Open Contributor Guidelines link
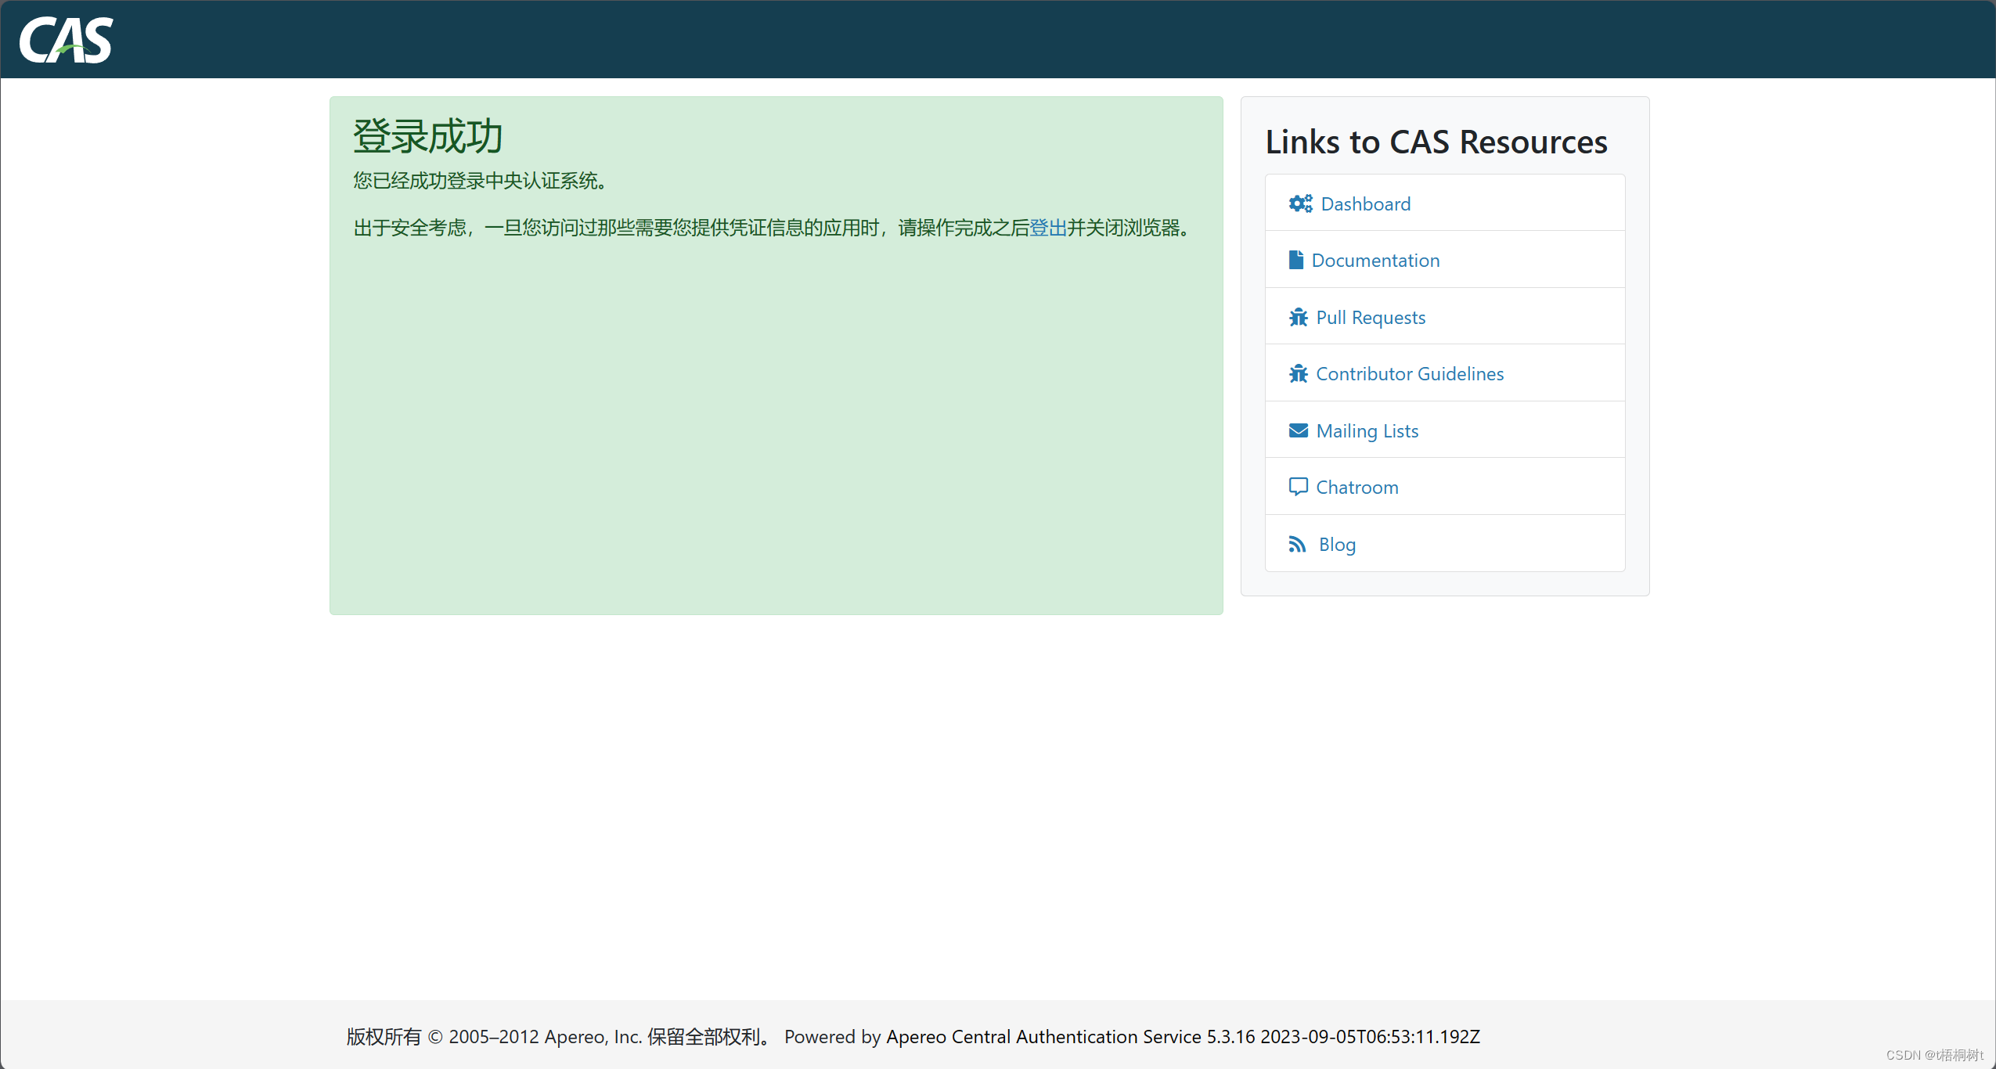 click(1410, 374)
